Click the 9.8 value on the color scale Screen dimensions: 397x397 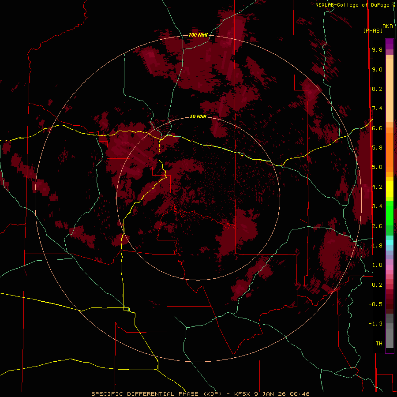click(377, 49)
